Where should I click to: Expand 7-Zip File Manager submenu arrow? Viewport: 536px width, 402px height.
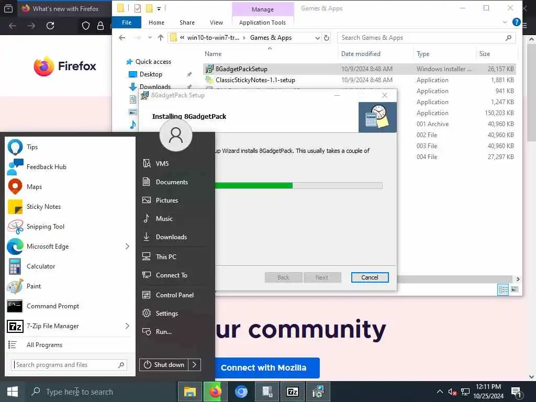pyautogui.click(x=127, y=326)
